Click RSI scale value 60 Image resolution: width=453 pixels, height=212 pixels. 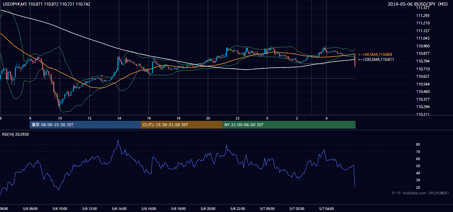click(418, 159)
